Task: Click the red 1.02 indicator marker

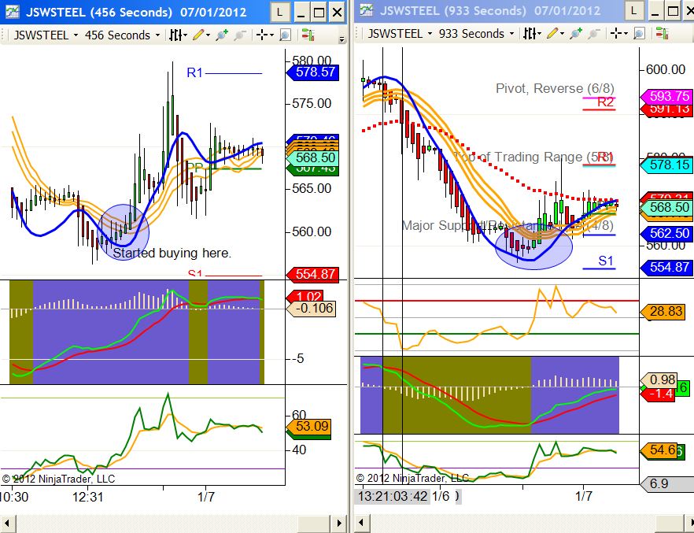Action: [305, 296]
